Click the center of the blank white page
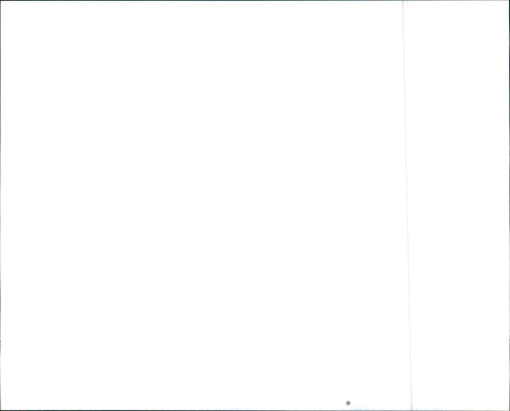Viewport: 510px width, 411px height. (x=255, y=205)
